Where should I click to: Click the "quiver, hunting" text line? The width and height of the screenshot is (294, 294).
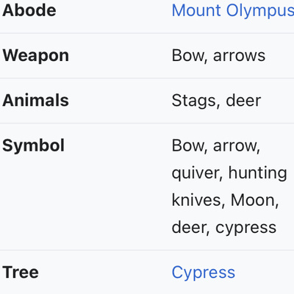[229, 173]
